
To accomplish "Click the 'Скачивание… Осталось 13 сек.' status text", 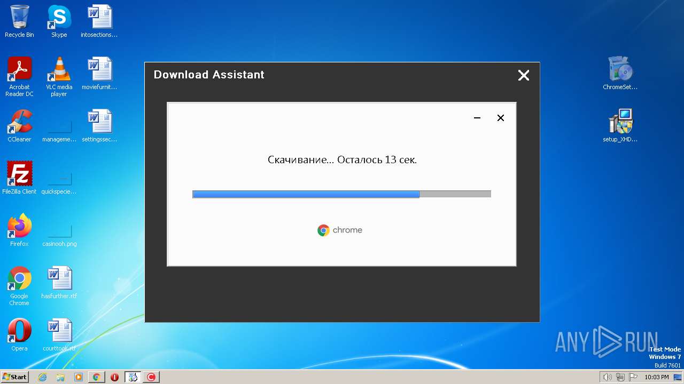I will (x=342, y=159).
